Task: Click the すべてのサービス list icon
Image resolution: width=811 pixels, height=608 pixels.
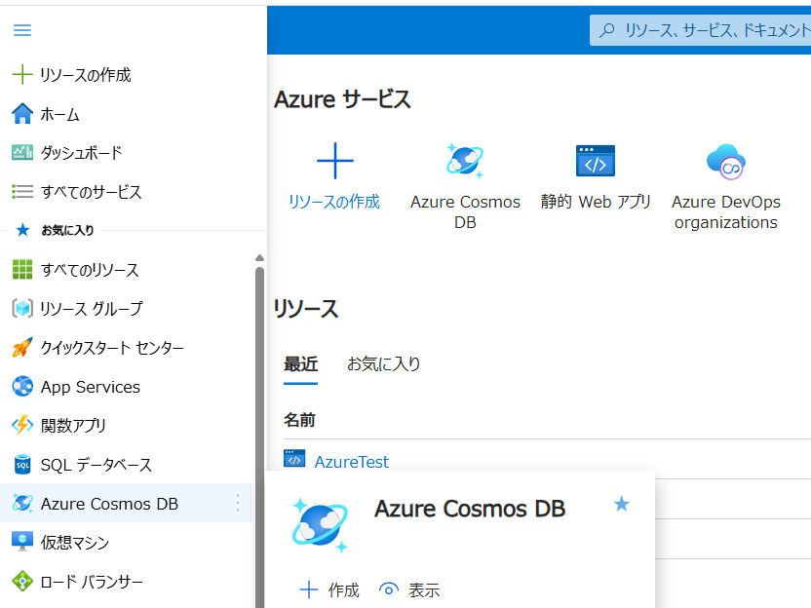Action: (22, 192)
